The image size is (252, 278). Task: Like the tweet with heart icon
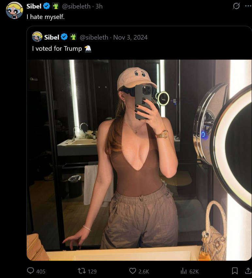point(133,271)
